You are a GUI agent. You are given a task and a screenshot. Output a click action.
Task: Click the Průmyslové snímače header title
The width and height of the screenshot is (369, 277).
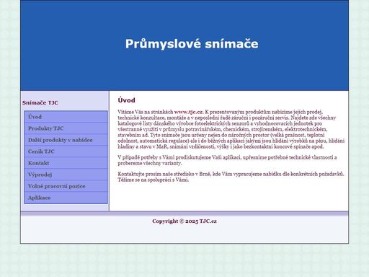[x=192, y=44]
